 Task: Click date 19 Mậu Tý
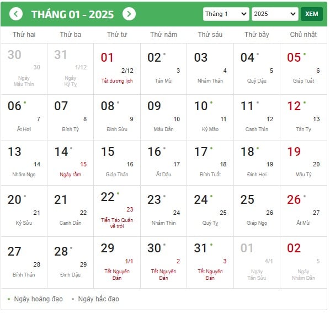pyautogui.click(x=304, y=163)
